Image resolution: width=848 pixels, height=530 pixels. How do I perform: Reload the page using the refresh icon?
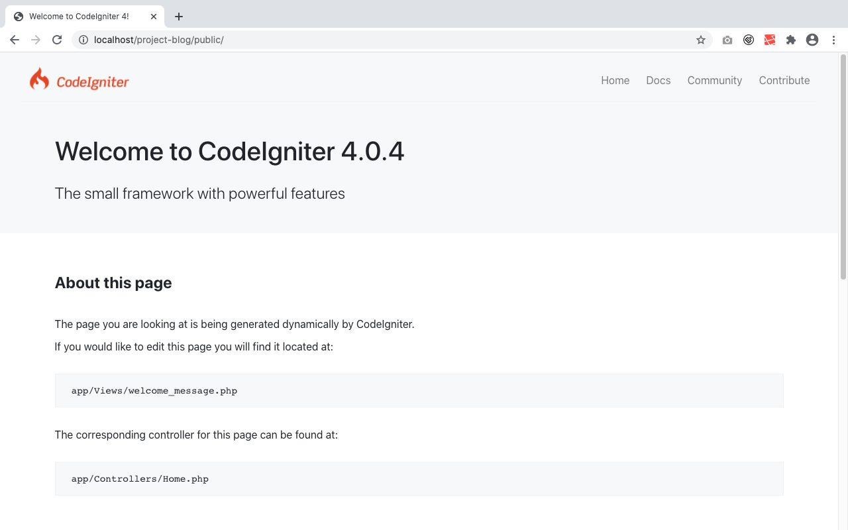(x=57, y=40)
